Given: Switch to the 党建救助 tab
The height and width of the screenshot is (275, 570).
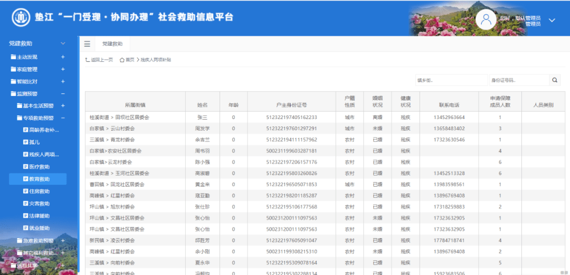Looking at the screenshot, I should pyautogui.click(x=112, y=44).
